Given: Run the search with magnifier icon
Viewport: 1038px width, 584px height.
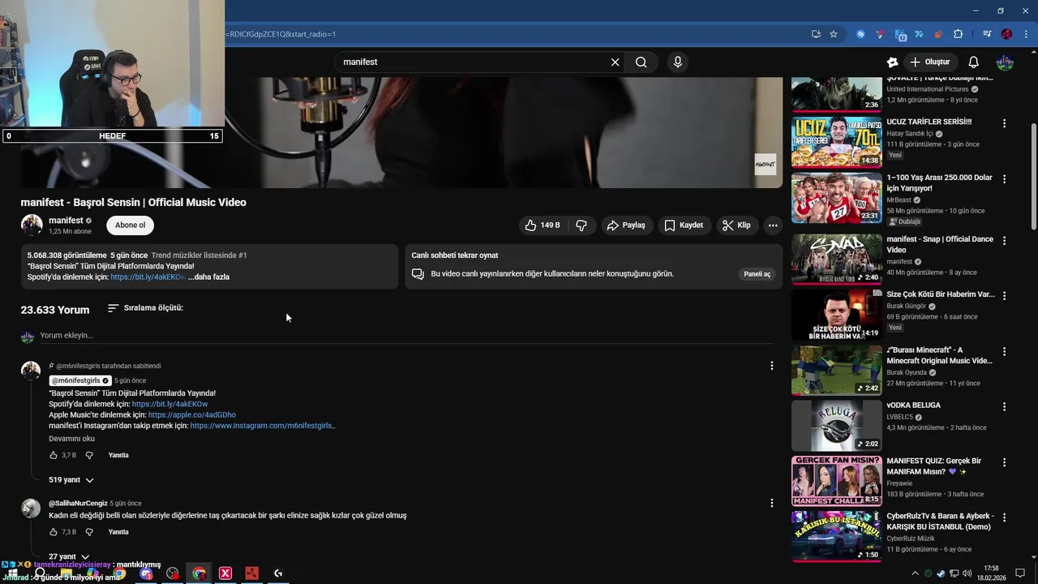Looking at the screenshot, I should 641,62.
